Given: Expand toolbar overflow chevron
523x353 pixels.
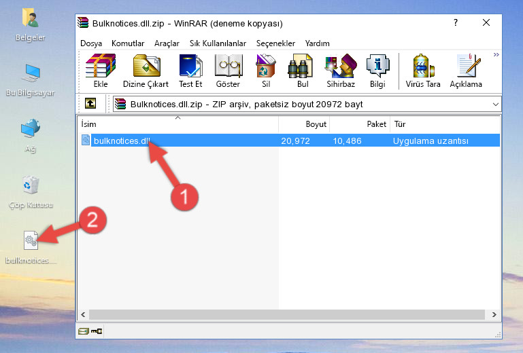Looking at the screenshot, I should [x=496, y=54].
